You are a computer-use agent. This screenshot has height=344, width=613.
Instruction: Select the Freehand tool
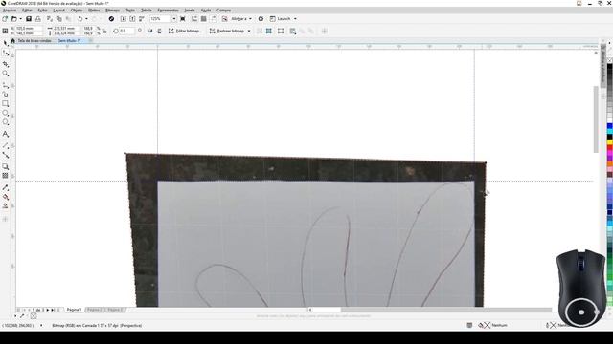[6, 85]
